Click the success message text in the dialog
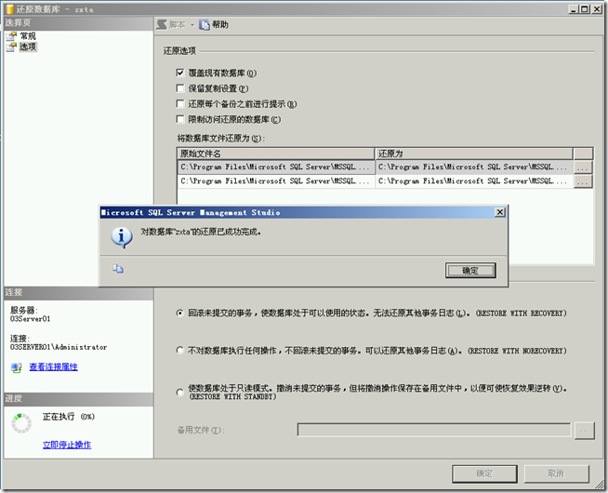Screen dimensions: 608x493 pos(201,232)
